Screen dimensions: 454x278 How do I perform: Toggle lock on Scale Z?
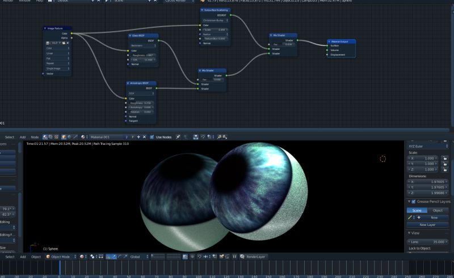coord(445,169)
